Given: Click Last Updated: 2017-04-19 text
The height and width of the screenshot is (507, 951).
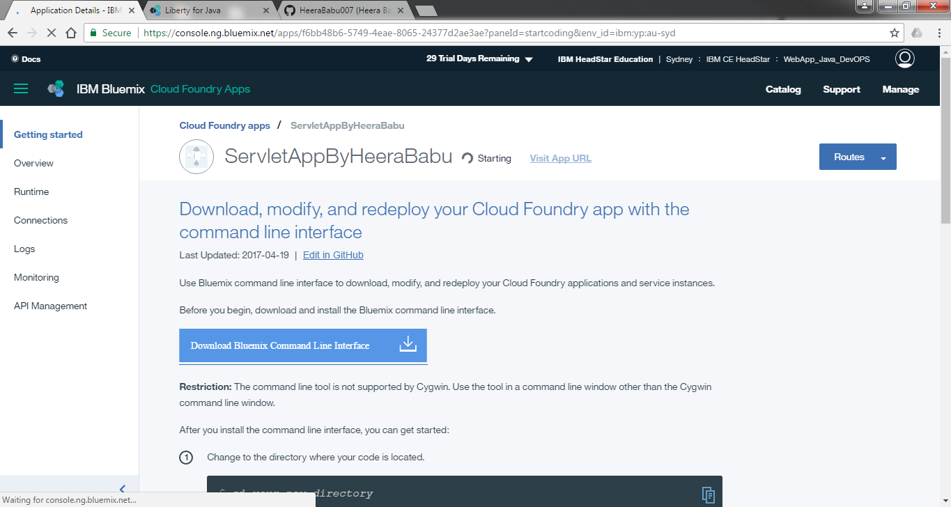Looking at the screenshot, I should 233,255.
